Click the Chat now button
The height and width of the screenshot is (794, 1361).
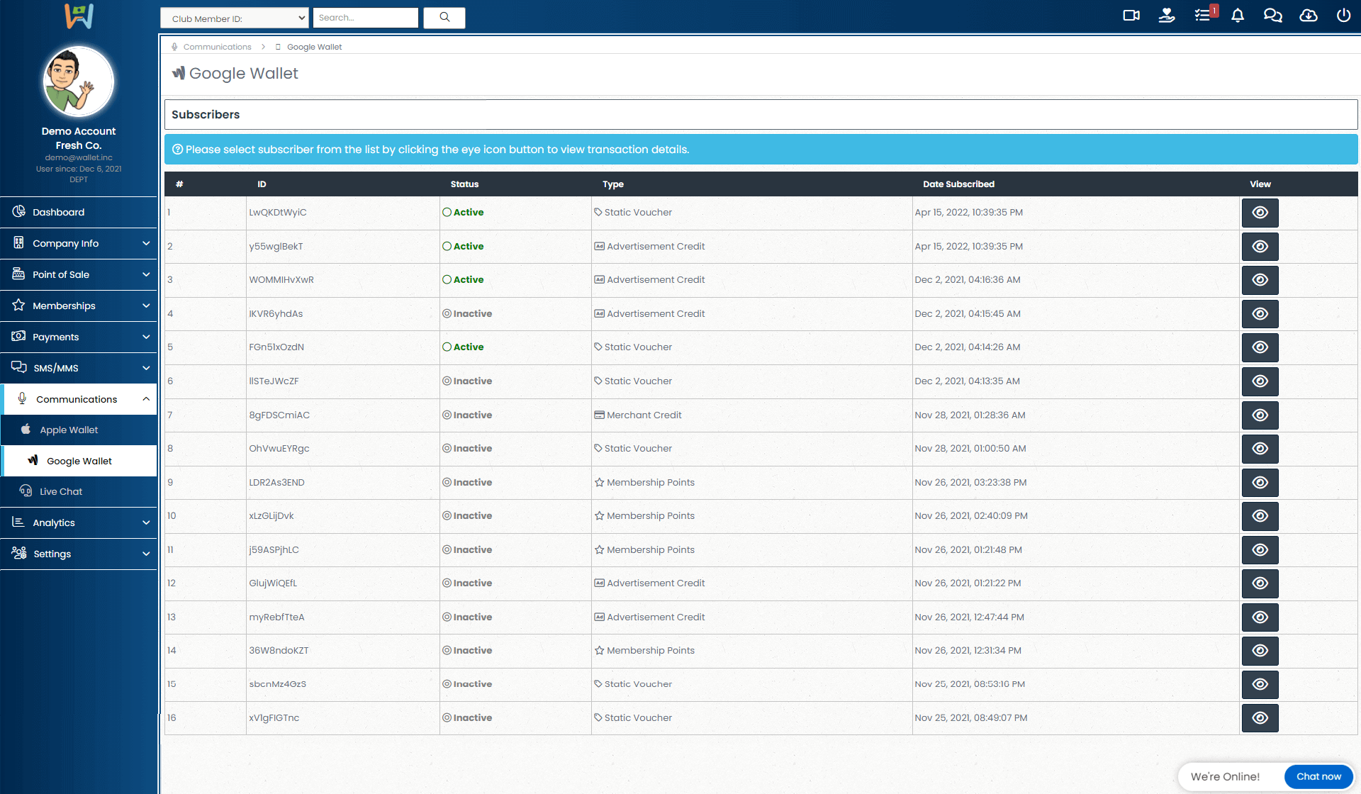tap(1318, 776)
